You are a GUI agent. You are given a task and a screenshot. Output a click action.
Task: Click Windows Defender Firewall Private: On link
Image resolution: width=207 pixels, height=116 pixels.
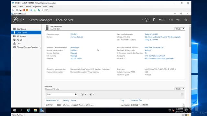pyautogui.click(x=74, y=47)
